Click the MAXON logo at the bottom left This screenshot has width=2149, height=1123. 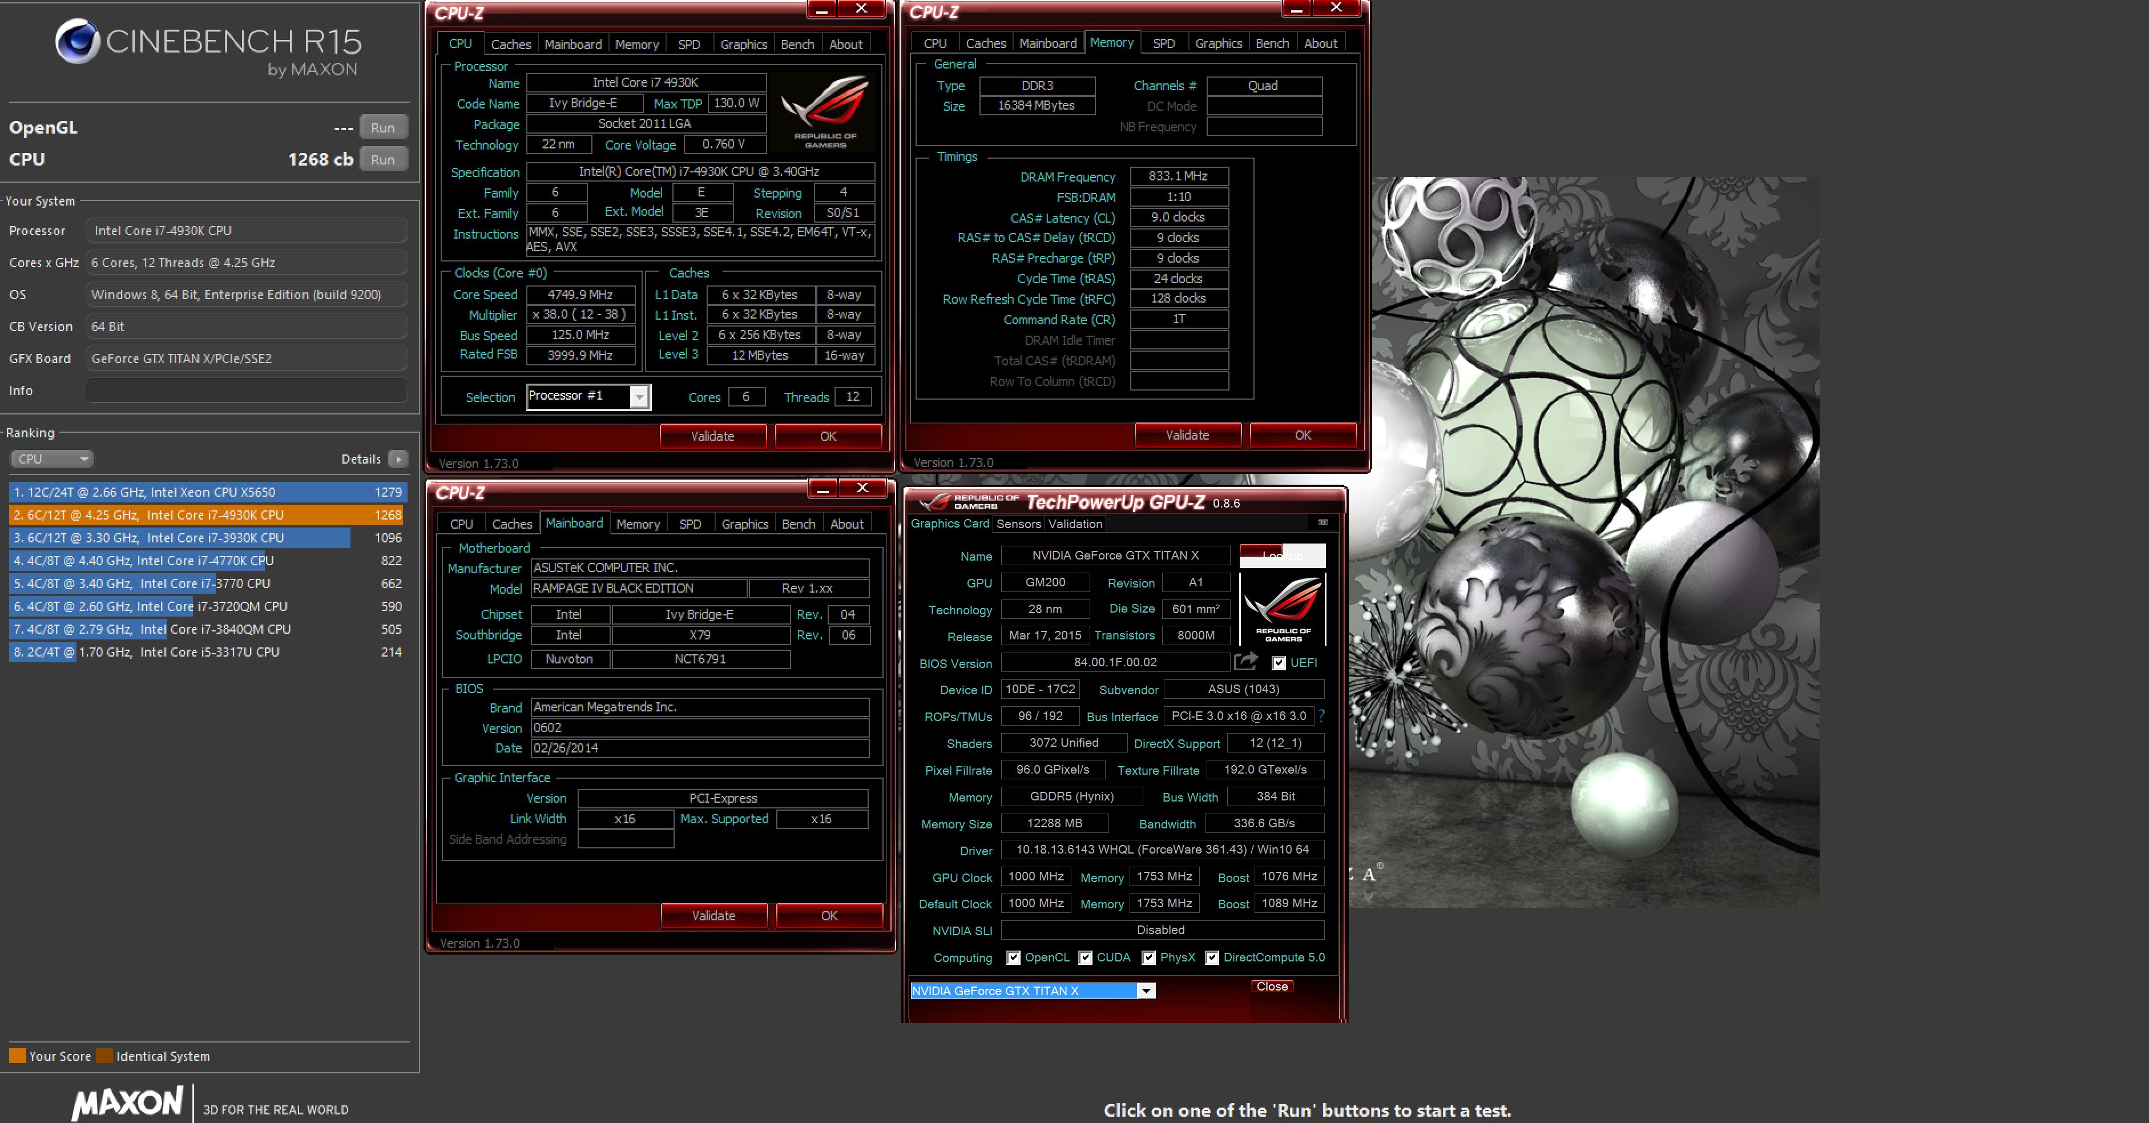(x=127, y=1102)
